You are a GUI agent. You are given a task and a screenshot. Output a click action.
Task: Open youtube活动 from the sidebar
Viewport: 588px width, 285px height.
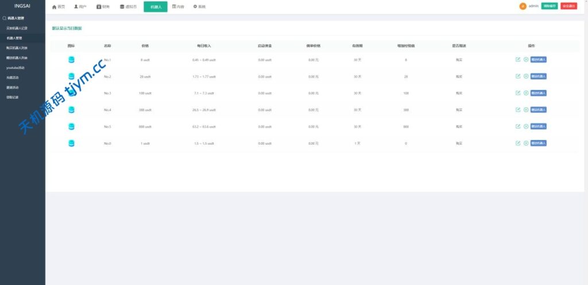14,68
